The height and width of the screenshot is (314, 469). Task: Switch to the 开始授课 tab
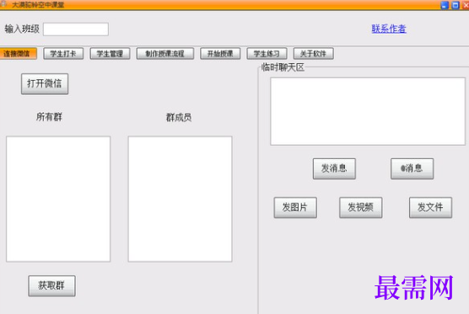pos(220,54)
